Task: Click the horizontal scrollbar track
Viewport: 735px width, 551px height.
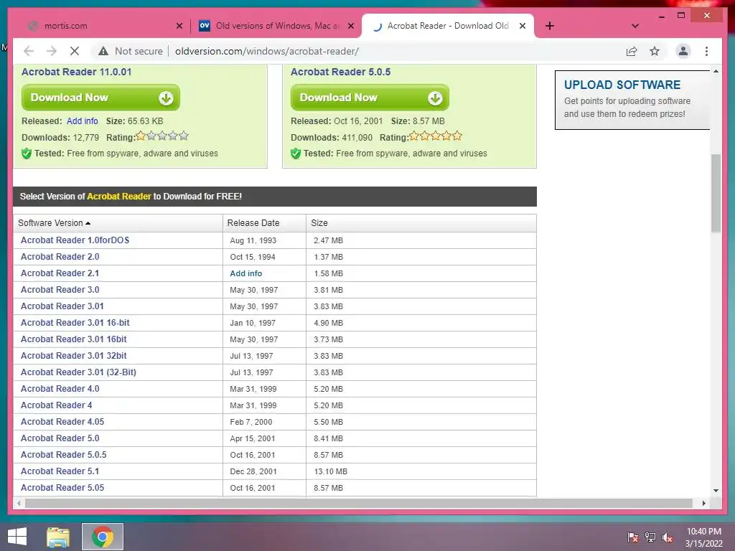Action: click(x=359, y=503)
